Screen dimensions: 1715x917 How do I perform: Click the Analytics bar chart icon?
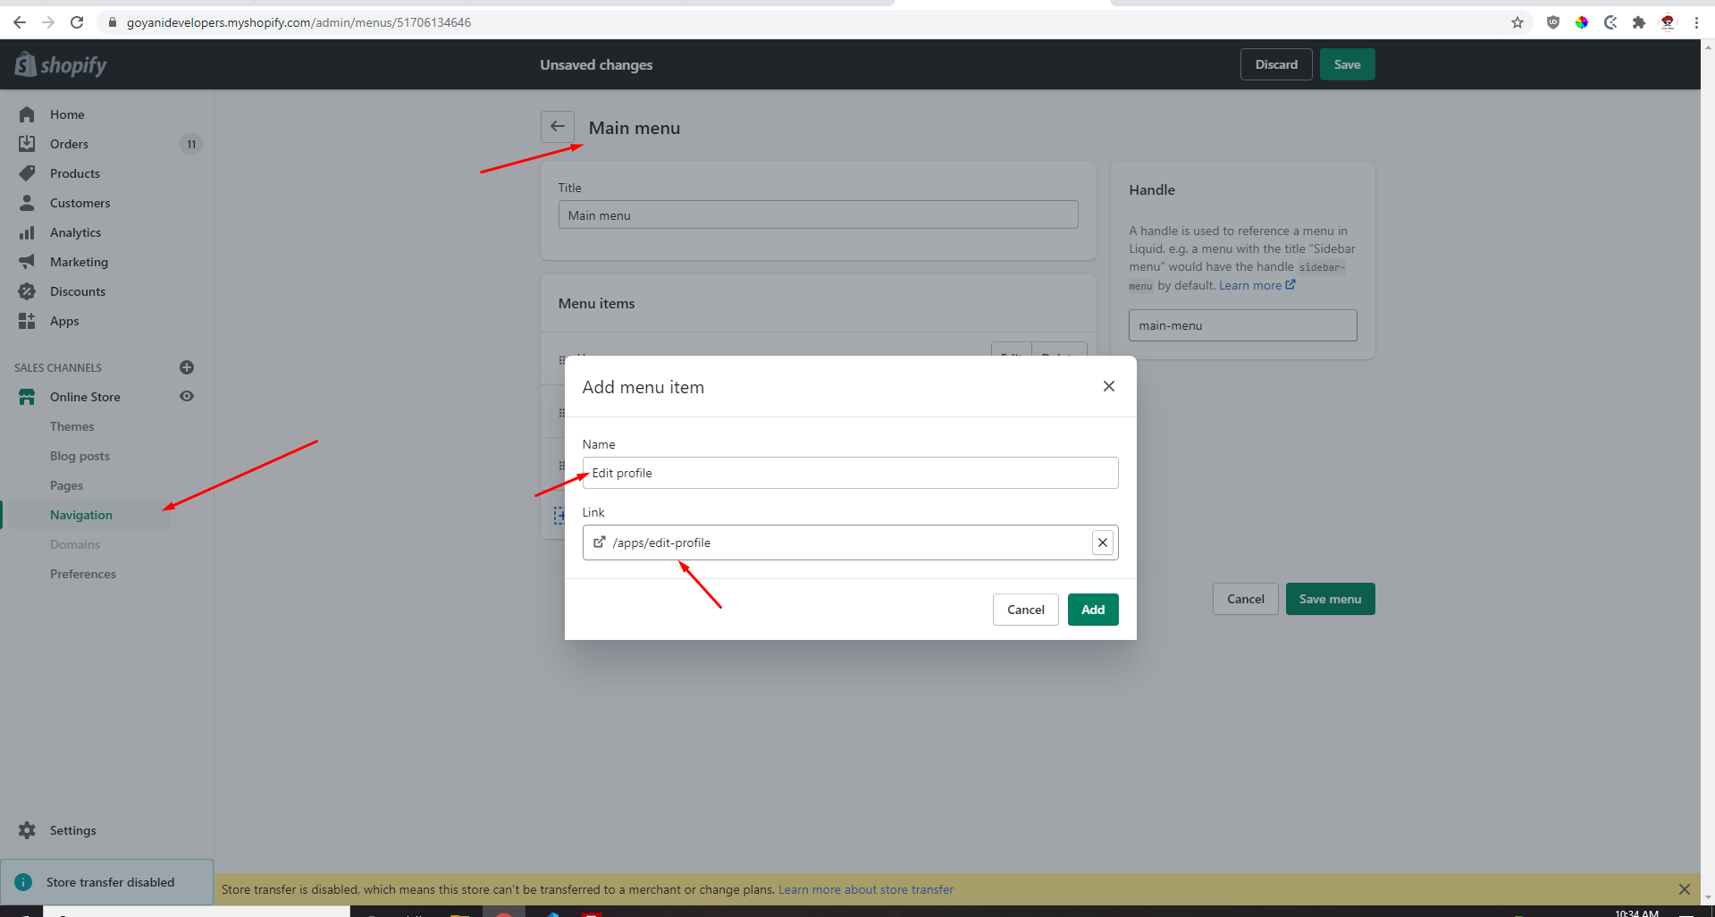click(x=27, y=232)
